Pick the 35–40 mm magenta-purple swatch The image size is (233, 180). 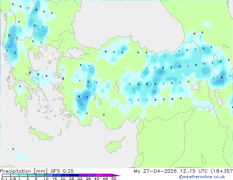click(91, 175)
